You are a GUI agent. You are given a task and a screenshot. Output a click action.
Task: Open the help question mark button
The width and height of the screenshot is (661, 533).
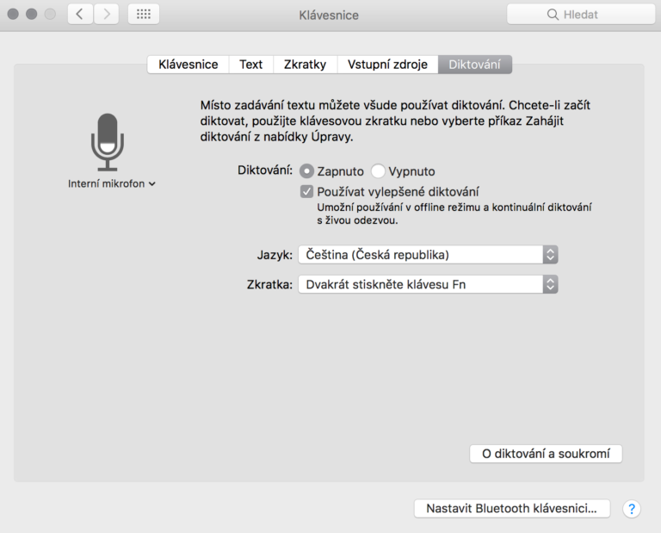631,509
